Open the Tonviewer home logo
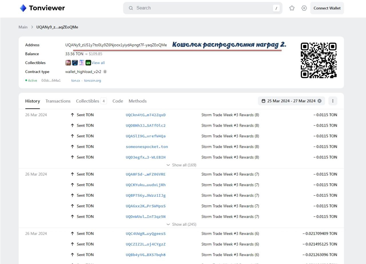The width and height of the screenshot is (366, 264). 42,8
